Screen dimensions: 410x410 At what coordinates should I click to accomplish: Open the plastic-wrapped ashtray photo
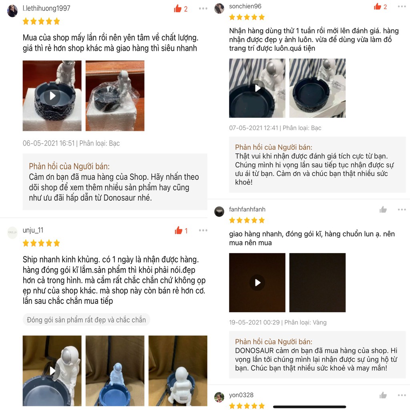115,96
